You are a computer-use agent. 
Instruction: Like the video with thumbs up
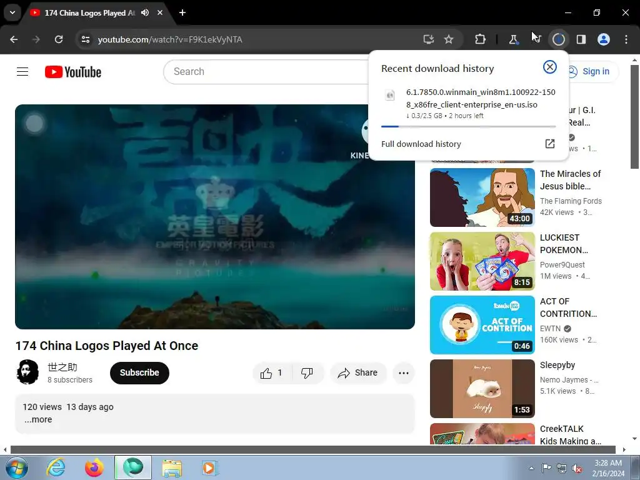(272, 372)
